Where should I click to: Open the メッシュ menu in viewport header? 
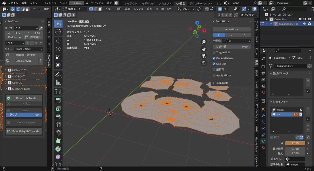(x=138, y=9)
